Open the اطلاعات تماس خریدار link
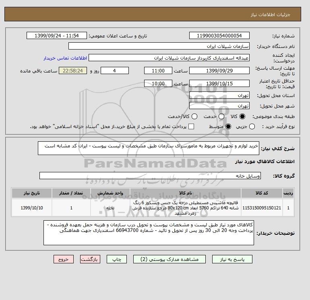Image resolution: width=310 pixels, height=300 pixels. (x=65, y=58)
